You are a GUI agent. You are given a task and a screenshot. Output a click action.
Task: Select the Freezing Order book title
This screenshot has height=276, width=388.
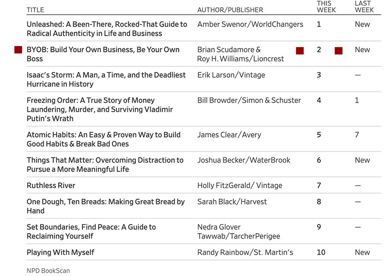click(100, 109)
